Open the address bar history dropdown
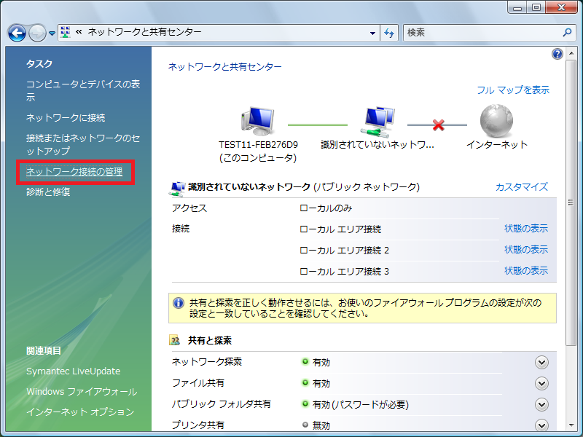The image size is (583, 437). click(x=372, y=33)
